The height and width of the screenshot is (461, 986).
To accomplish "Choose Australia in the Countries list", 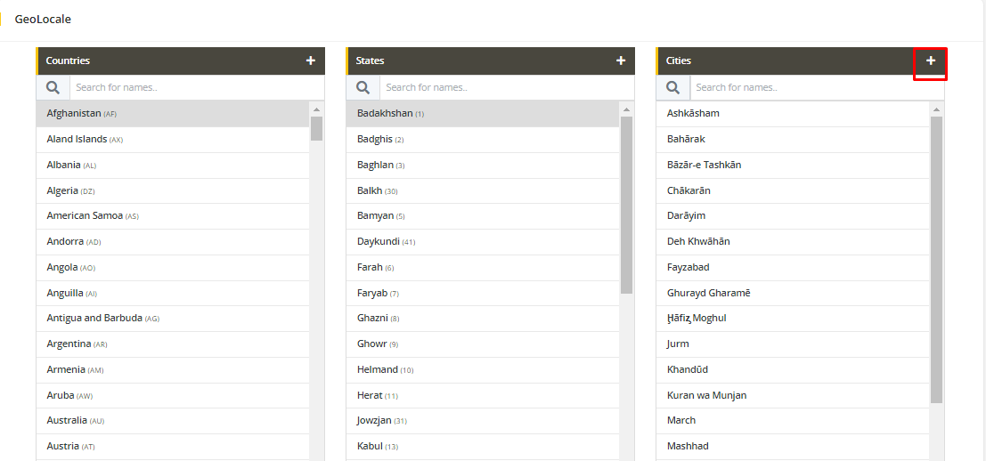I will [67, 420].
